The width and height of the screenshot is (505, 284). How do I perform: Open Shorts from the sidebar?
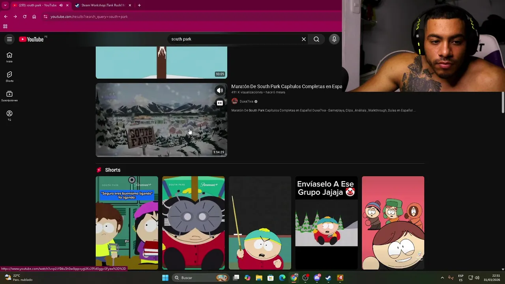click(x=9, y=77)
